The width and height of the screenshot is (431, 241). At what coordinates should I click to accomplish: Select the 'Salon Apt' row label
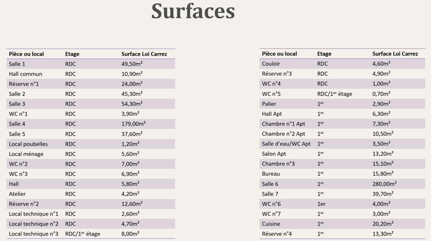[274, 154]
